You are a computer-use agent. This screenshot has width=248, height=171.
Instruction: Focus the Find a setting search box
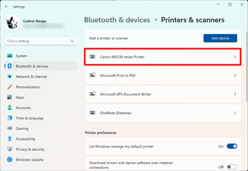pyautogui.click(x=41, y=41)
